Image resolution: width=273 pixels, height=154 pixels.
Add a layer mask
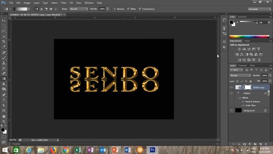(244, 144)
